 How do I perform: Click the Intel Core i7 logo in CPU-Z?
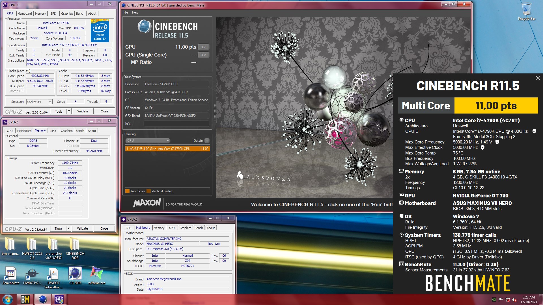(100, 30)
